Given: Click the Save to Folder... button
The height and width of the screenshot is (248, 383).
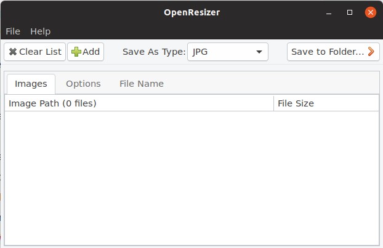Looking at the screenshot, I should [x=333, y=52].
